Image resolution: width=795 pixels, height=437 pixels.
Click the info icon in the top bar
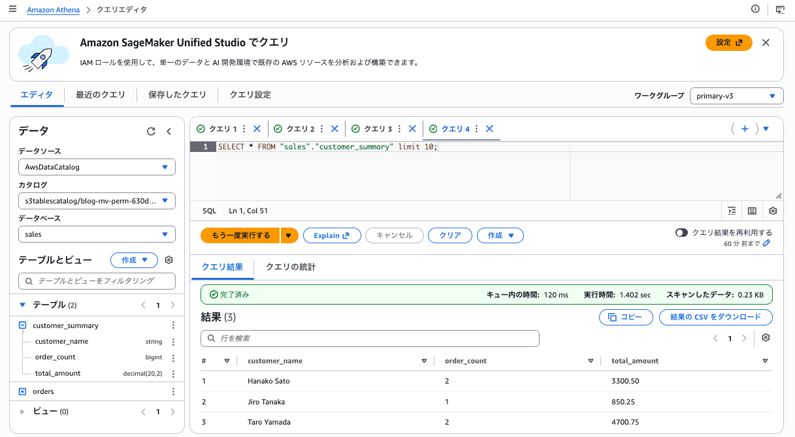[x=756, y=9]
